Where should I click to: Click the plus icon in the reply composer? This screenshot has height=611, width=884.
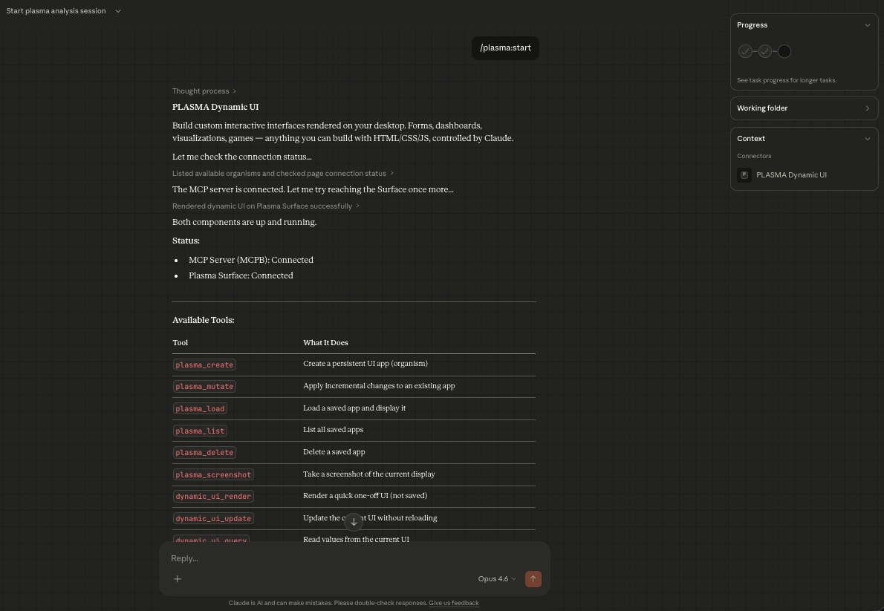pyautogui.click(x=177, y=578)
